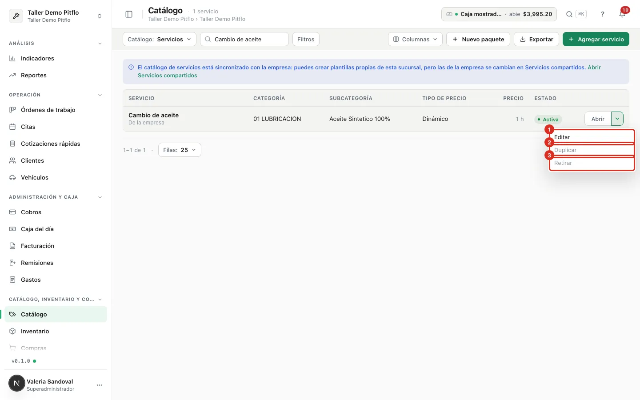The image size is (640, 400).
Task: Click the Nuevo paquete button
Action: [x=478, y=39]
